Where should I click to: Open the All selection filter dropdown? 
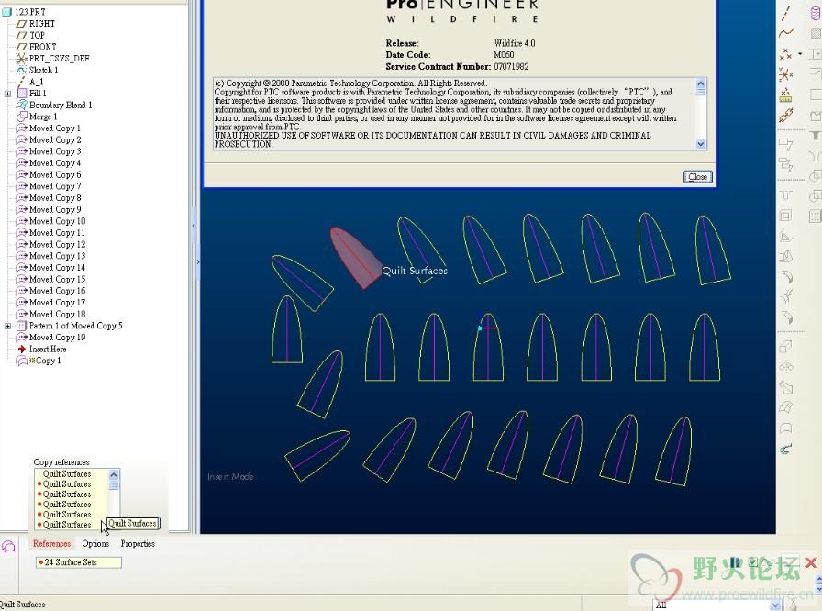(775, 605)
